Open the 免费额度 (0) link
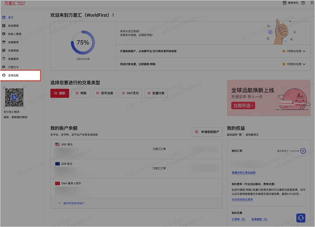The width and height of the screenshot is (315, 227). point(259,219)
